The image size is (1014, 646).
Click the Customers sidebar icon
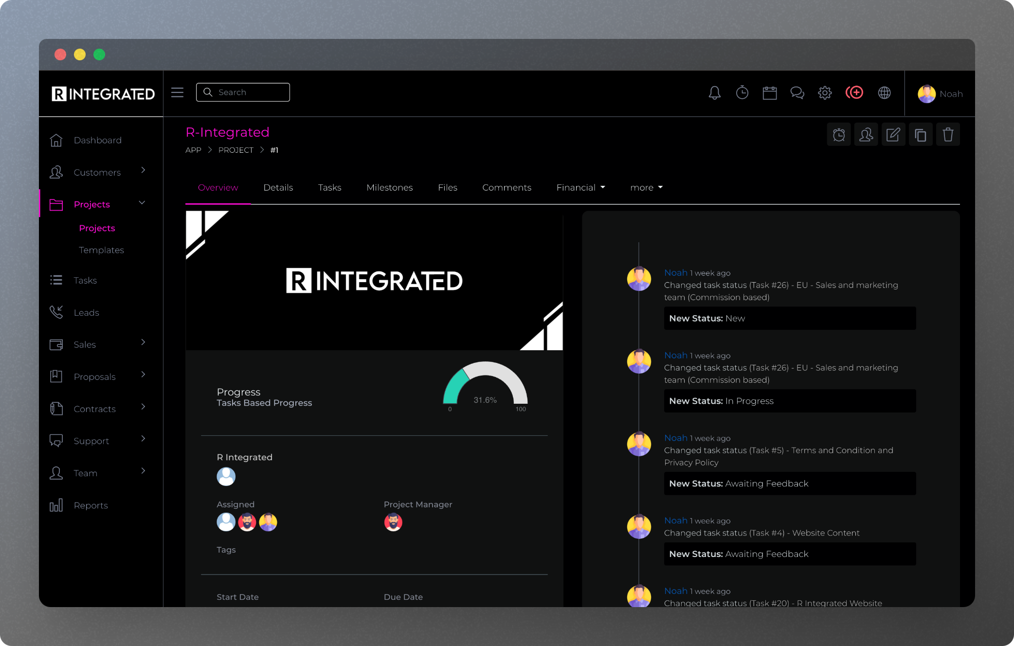(56, 172)
